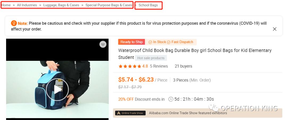
Task: Go to Home in breadcrumb
Action: coord(6,5)
